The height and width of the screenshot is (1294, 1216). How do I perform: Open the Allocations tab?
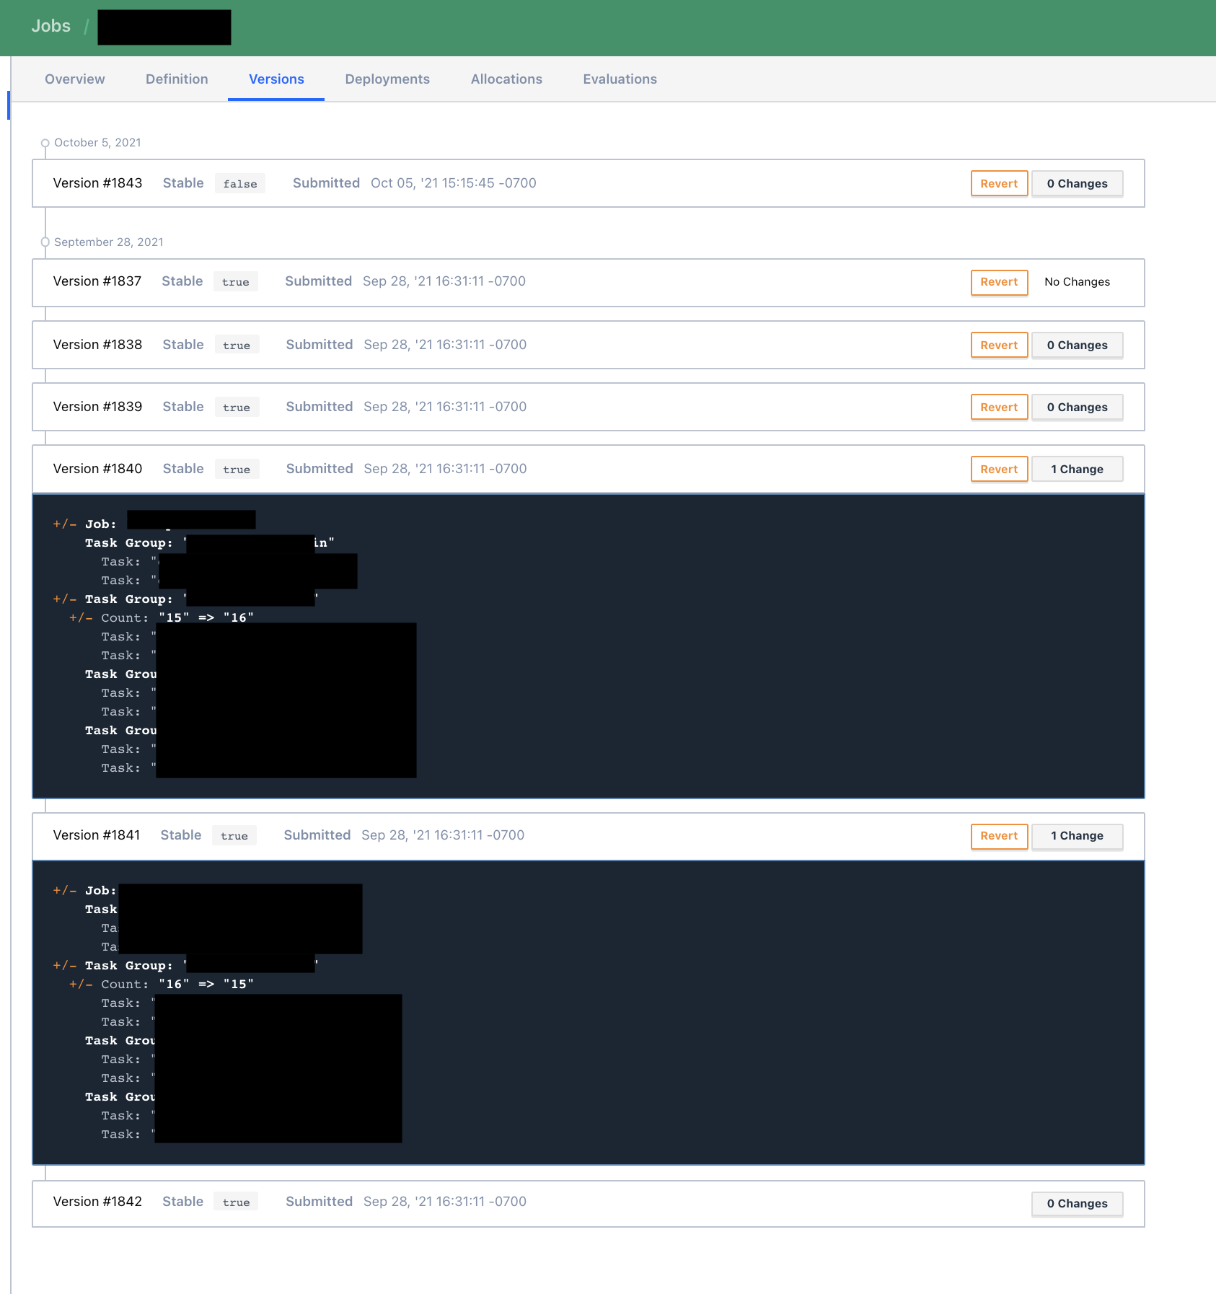pos(506,79)
